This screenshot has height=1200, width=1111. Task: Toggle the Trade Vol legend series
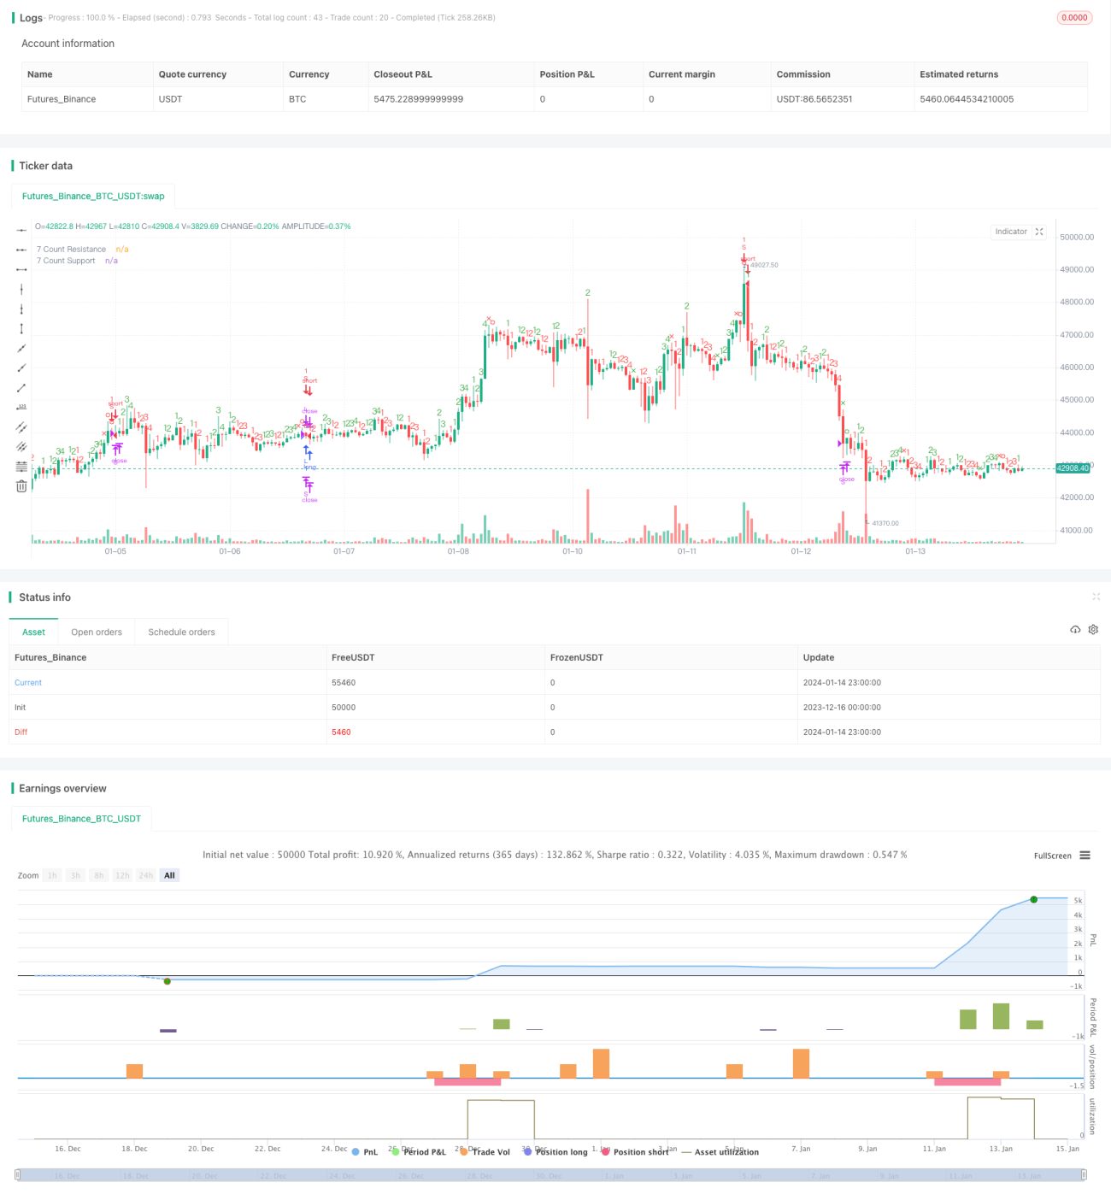(485, 1152)
